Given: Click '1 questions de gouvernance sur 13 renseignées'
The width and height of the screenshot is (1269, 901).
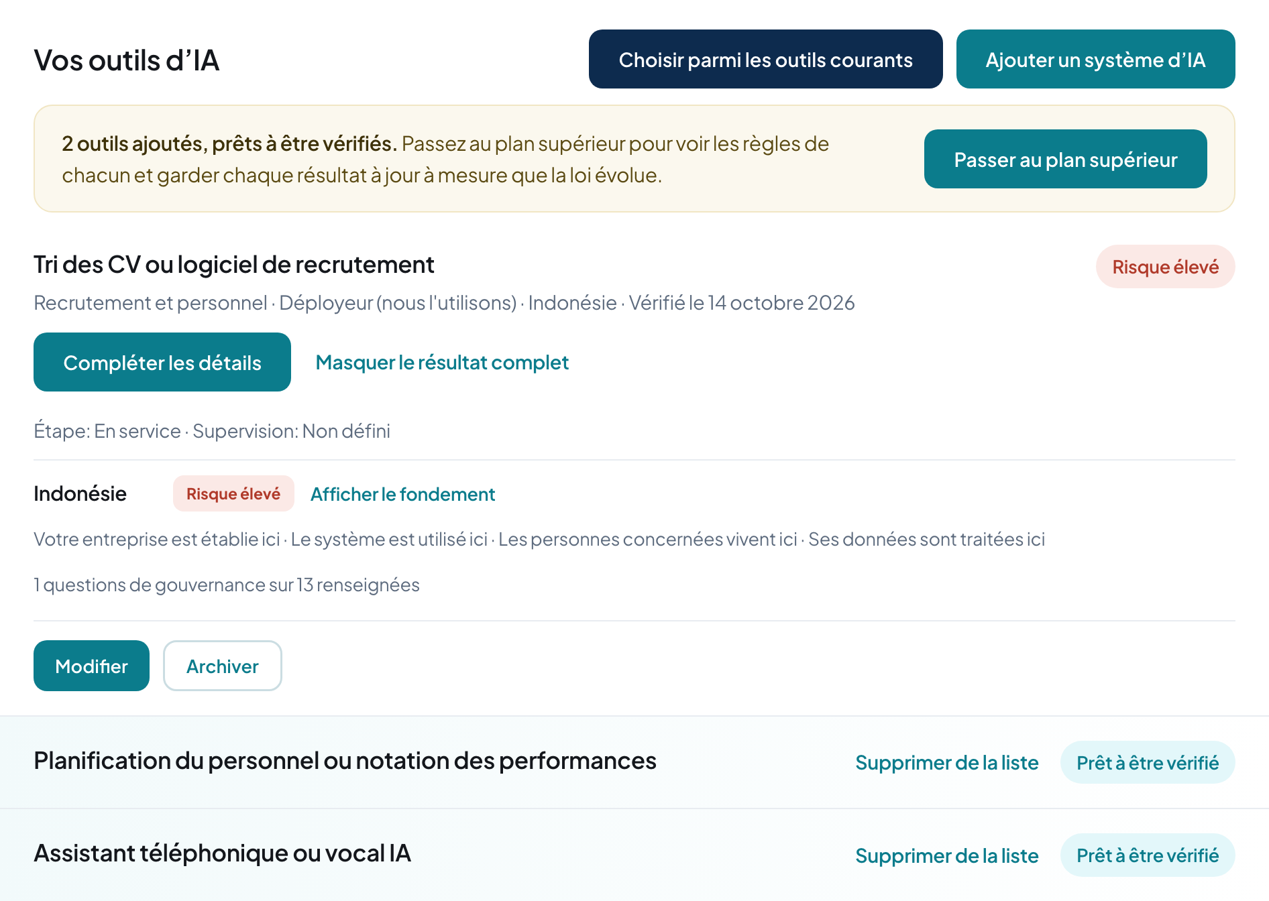Looking at the screenshot, I should (227, 585).
